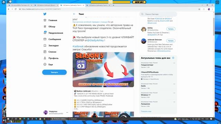
Task: Open account switcher ellipsis menu
Action: pos(67,113)
